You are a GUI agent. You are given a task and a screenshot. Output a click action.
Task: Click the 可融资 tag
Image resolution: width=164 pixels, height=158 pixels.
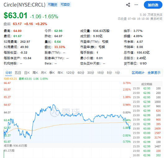click(52, 5)
